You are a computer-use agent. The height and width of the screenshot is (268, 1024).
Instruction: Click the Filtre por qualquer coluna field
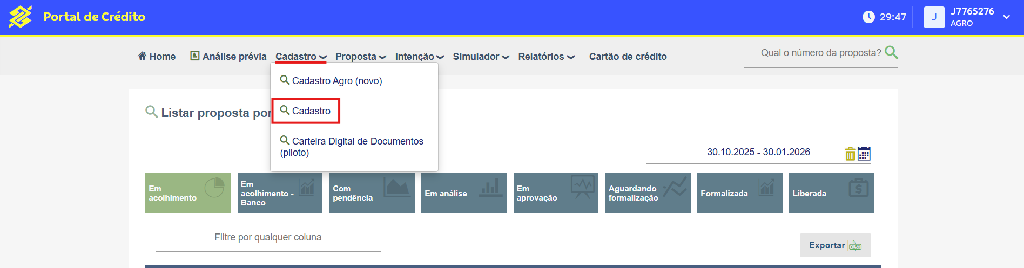point(268,238)
